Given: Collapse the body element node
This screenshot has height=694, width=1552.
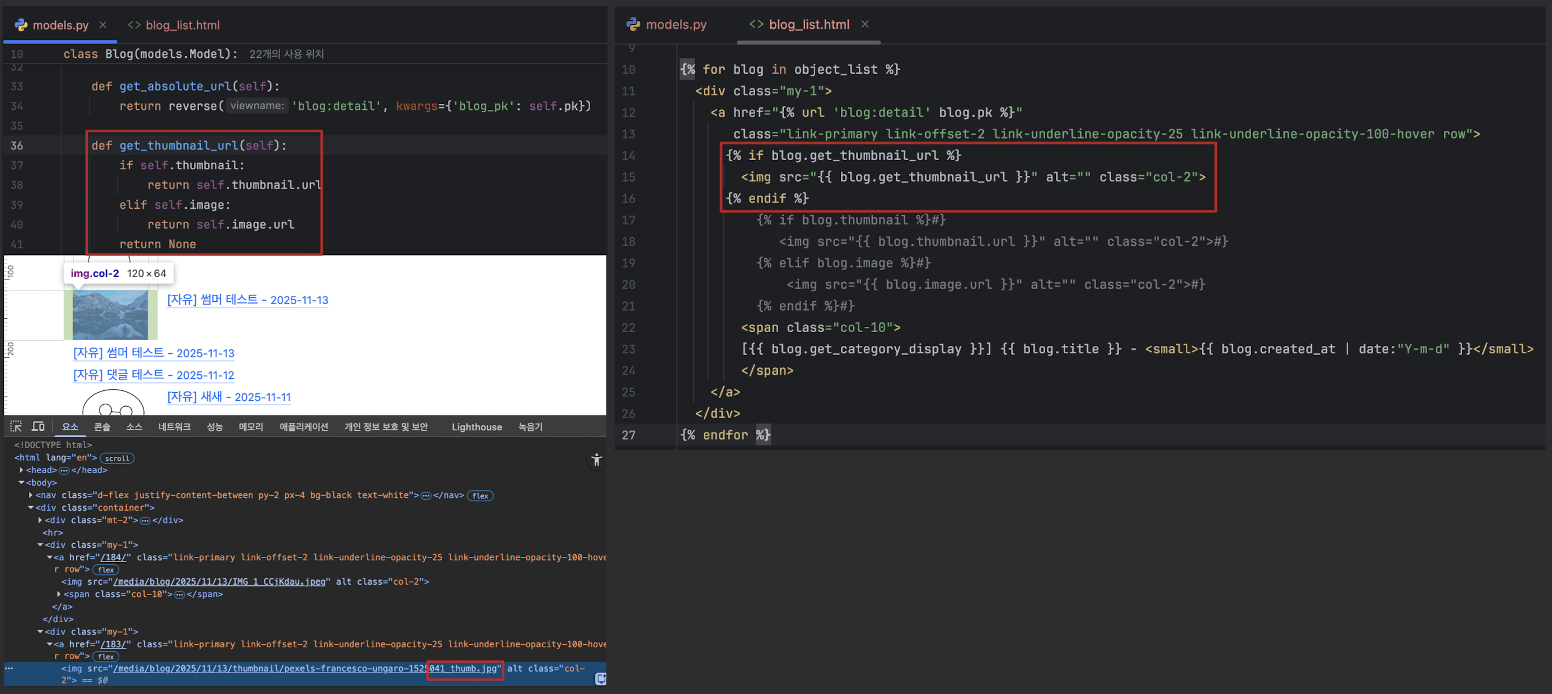Looking at the screenshot, I should click(x=21, y=483).
